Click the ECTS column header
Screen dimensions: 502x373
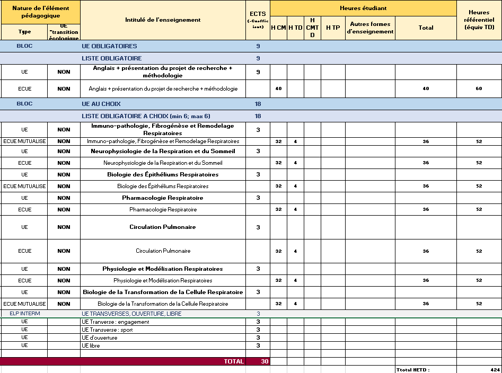pos(258,20)
